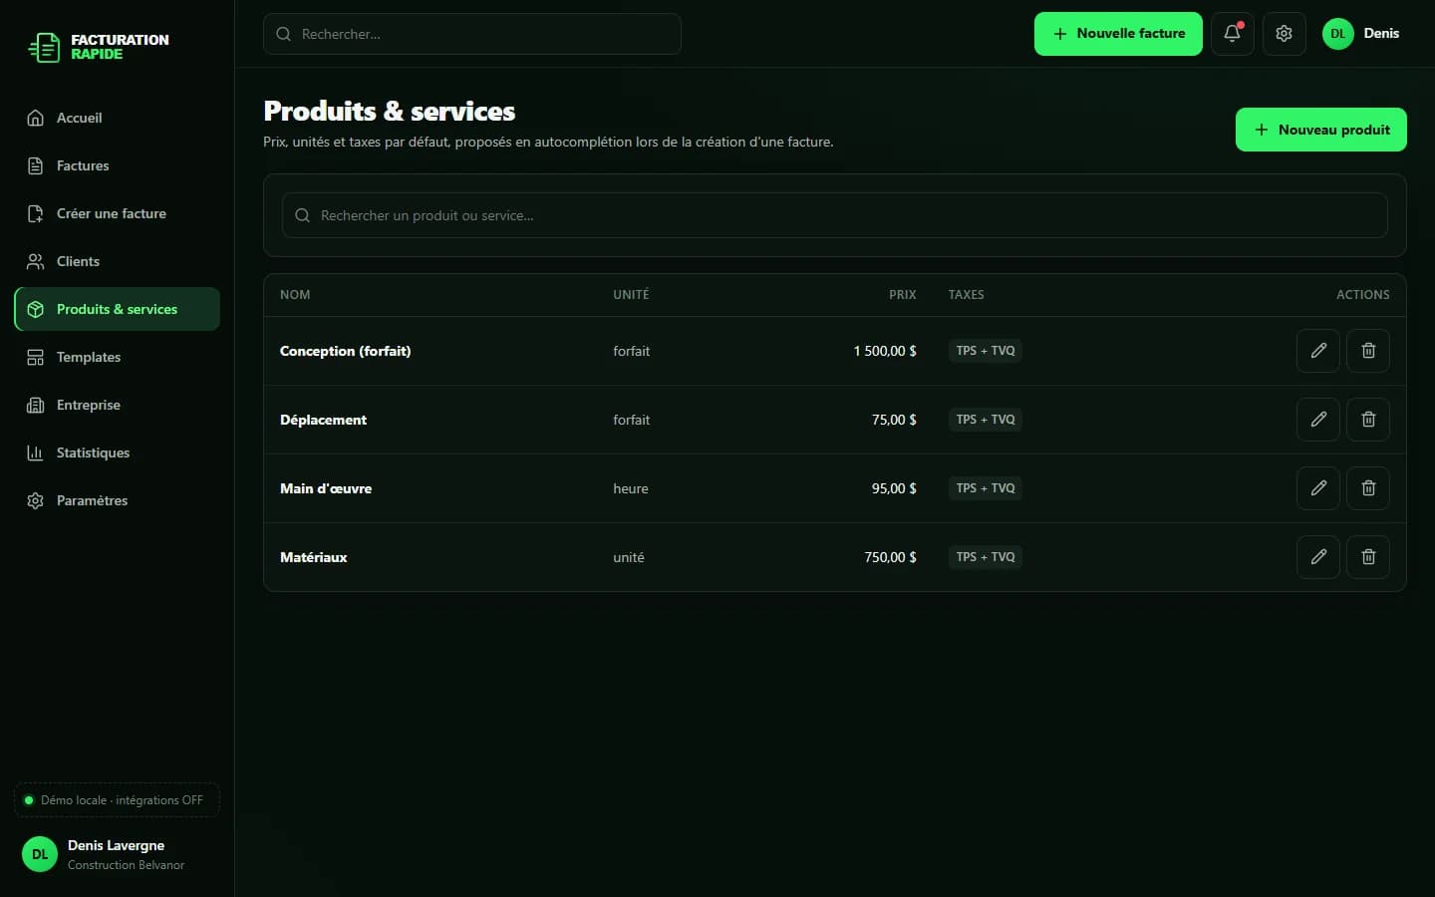Open settings gear in top bar

pos(1284,34)
